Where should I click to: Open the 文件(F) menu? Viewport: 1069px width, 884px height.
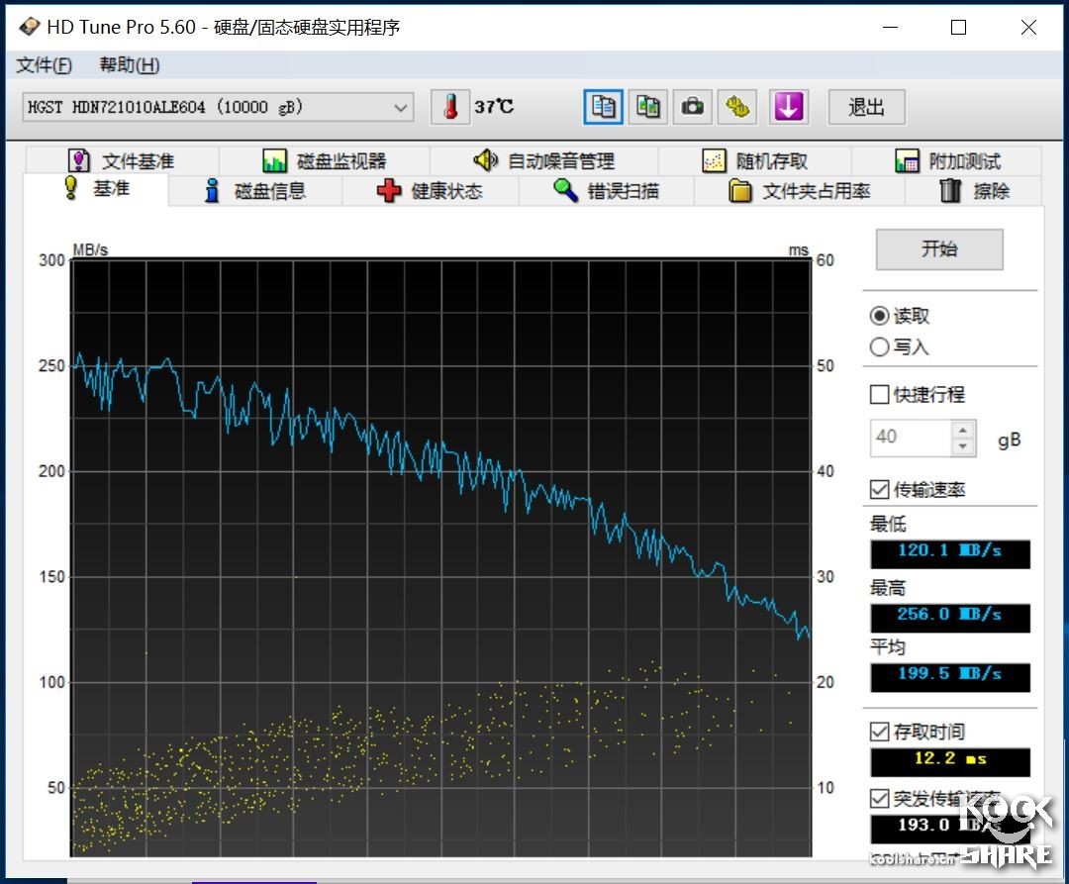point(44,64)
